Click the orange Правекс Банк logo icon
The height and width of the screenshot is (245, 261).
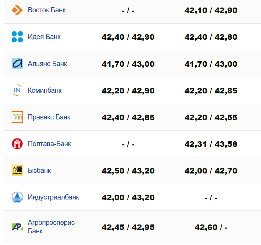coord(17,117)
